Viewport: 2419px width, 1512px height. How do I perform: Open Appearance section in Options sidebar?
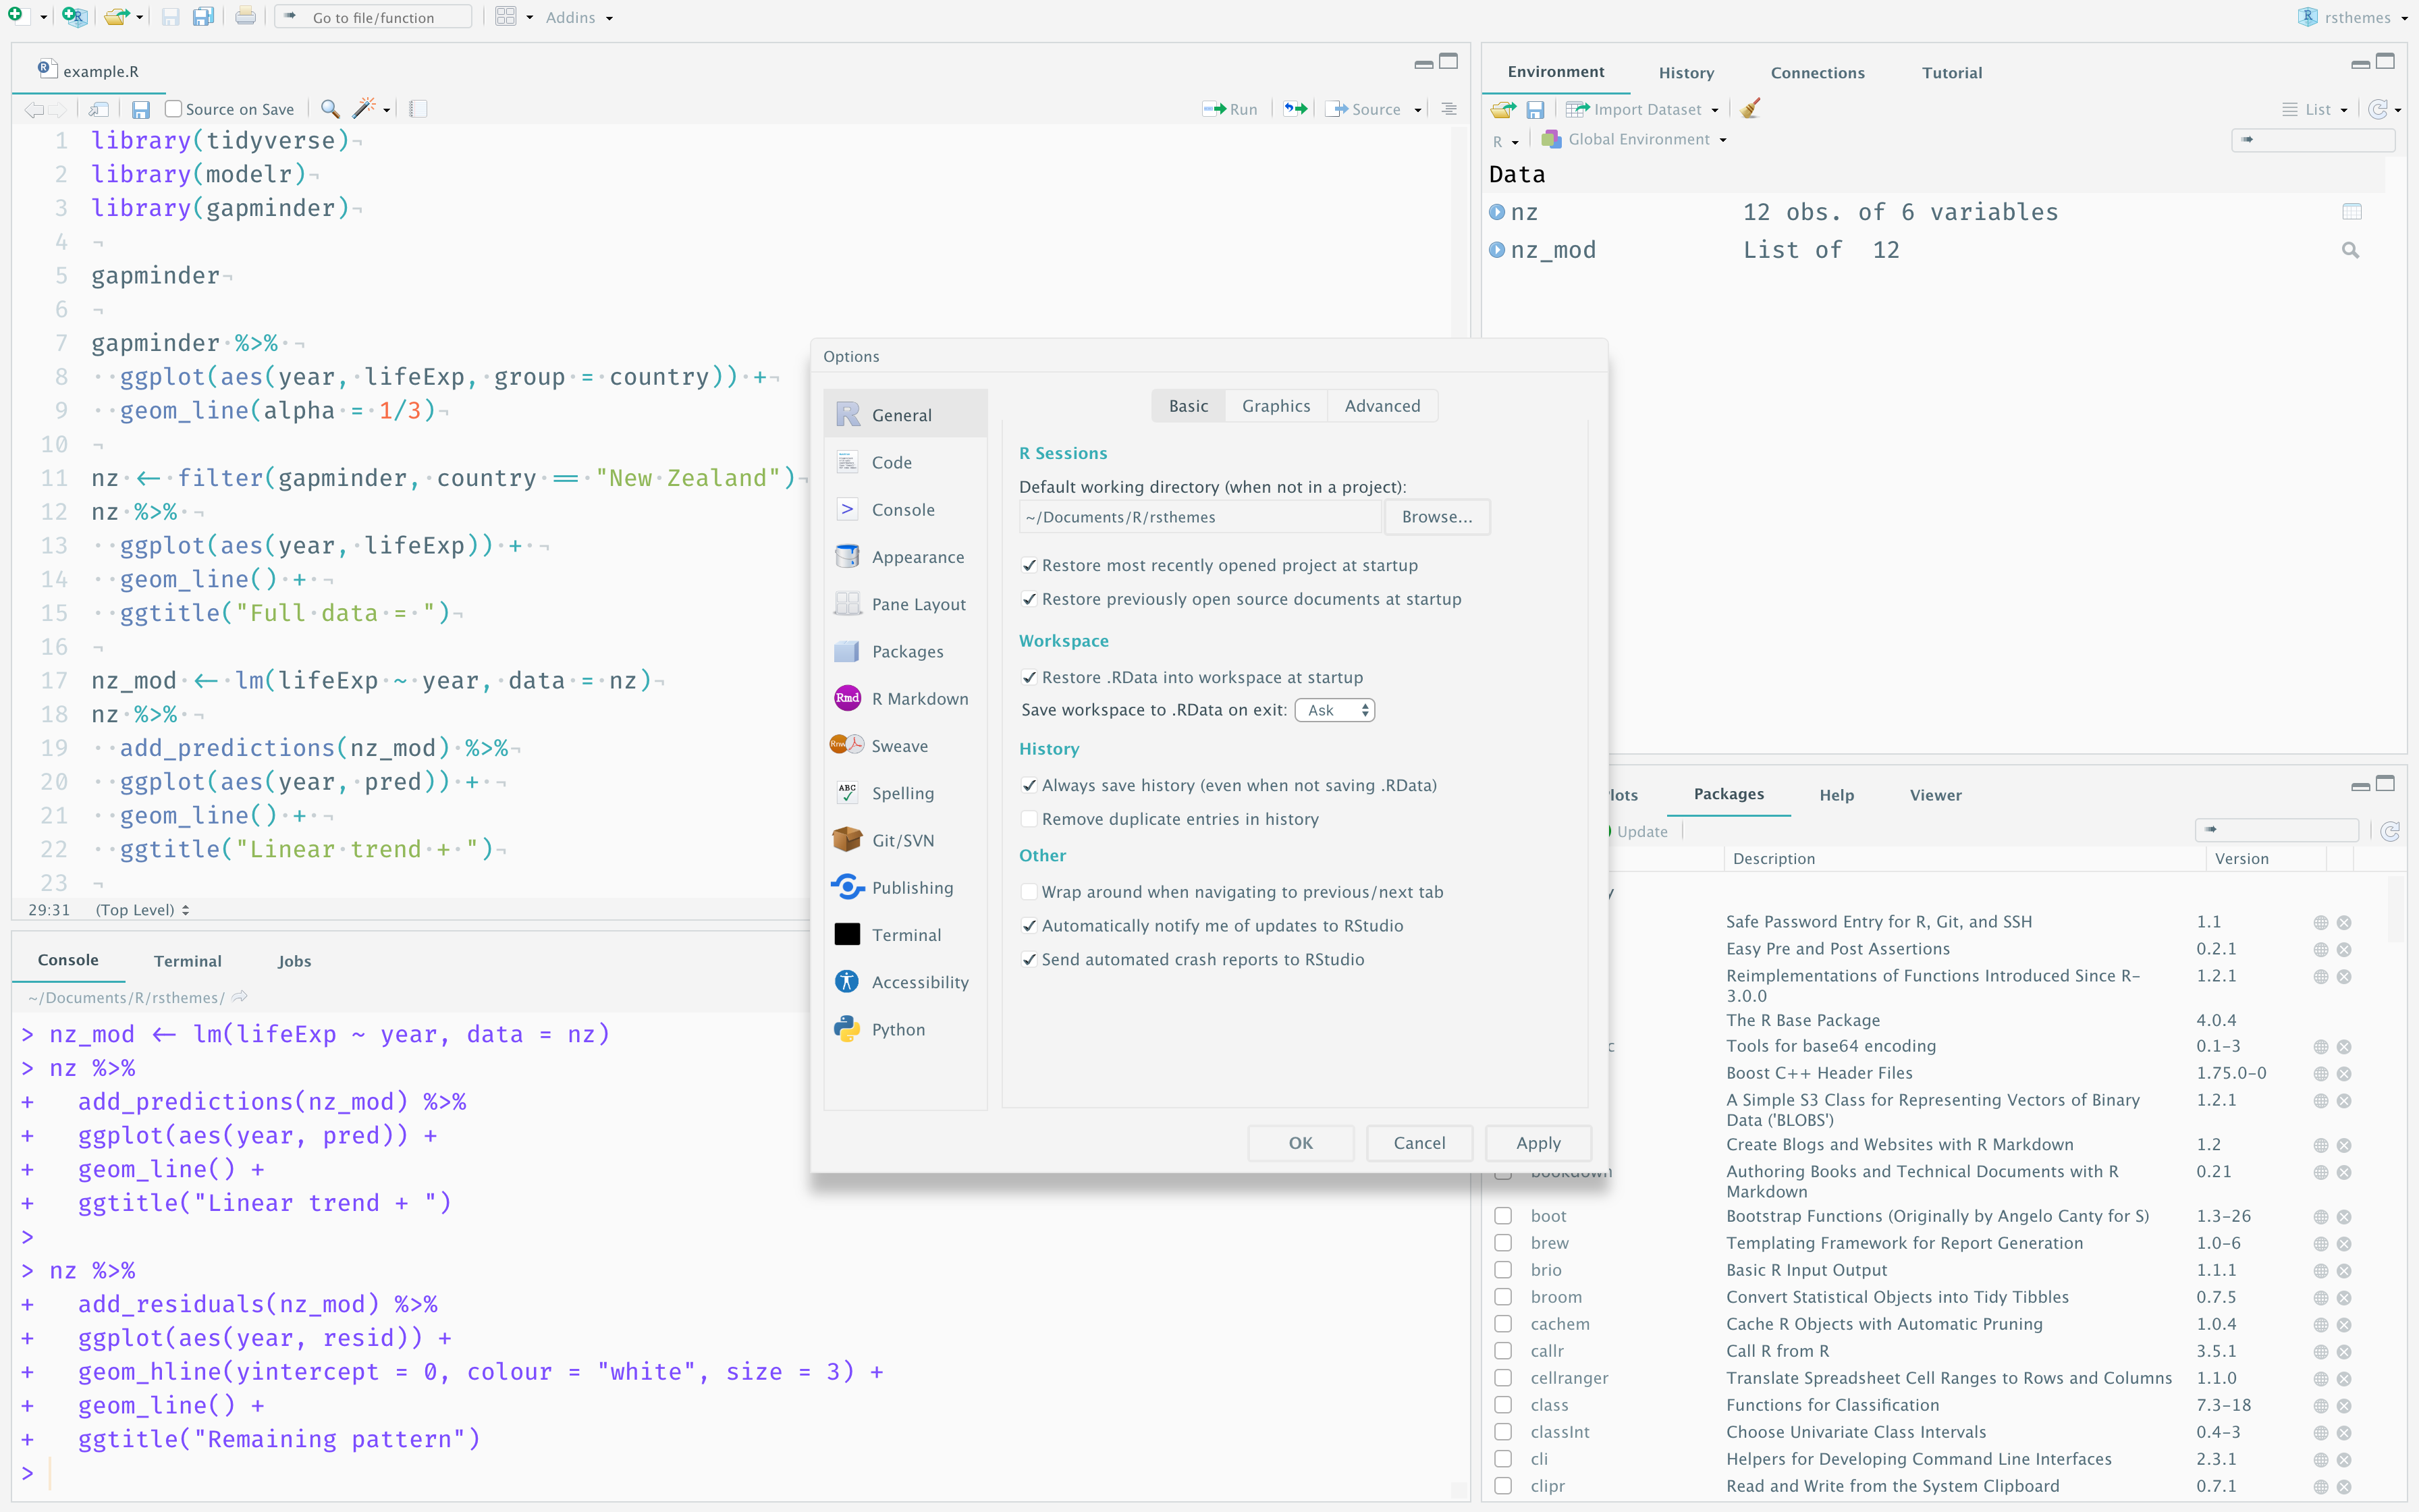tap(917, 557)
